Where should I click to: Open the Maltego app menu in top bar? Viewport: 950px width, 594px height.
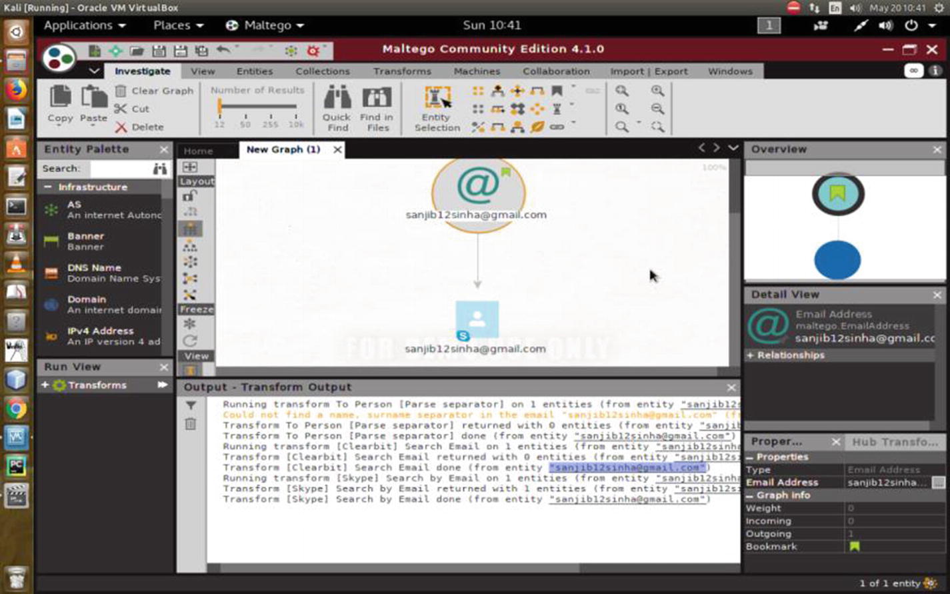[x=265, y=25]
